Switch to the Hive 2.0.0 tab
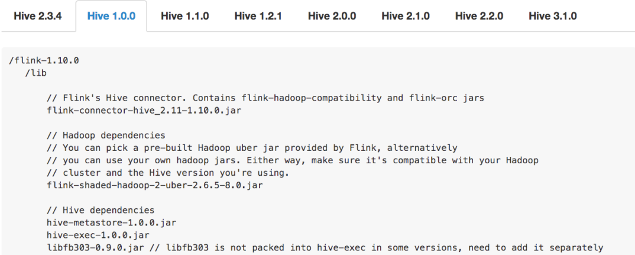Viewport: 635px width, 255px height. tap(332, 16)
